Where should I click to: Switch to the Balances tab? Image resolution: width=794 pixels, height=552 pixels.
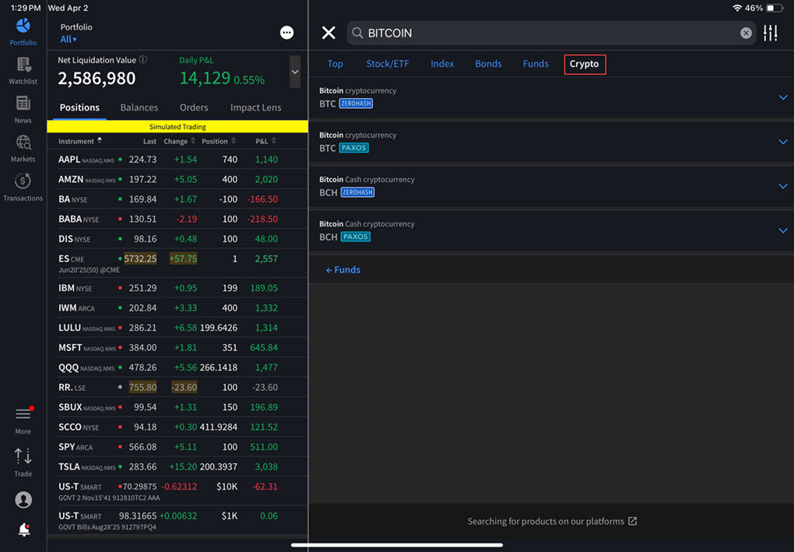pyautogui.click(x=139, y=107)
